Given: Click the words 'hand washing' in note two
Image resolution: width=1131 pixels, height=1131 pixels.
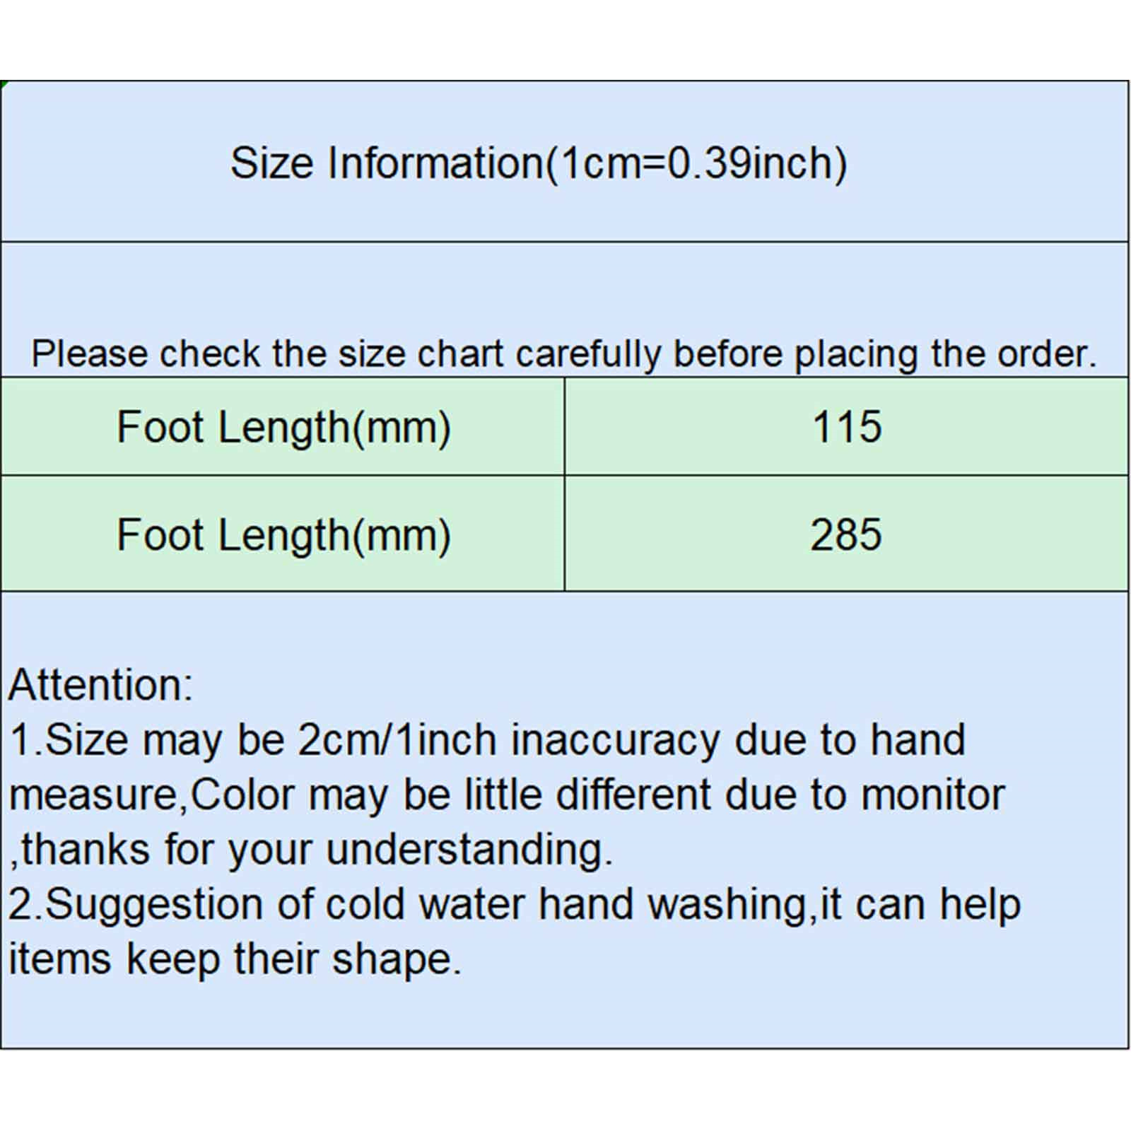Looking at the screenshot, I should (672, 904).
